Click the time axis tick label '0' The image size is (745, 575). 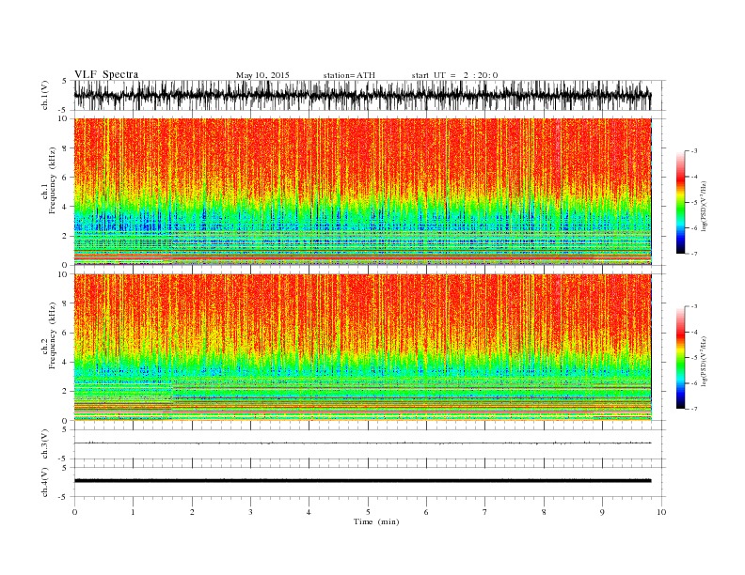74,512
